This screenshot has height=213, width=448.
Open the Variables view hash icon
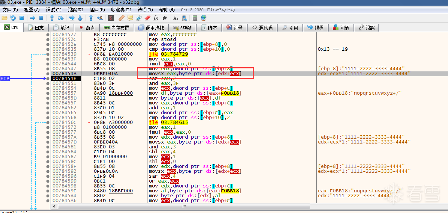coord(165,18)
